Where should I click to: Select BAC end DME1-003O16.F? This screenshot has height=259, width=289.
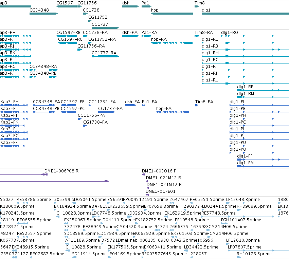(x=144, y=174)
